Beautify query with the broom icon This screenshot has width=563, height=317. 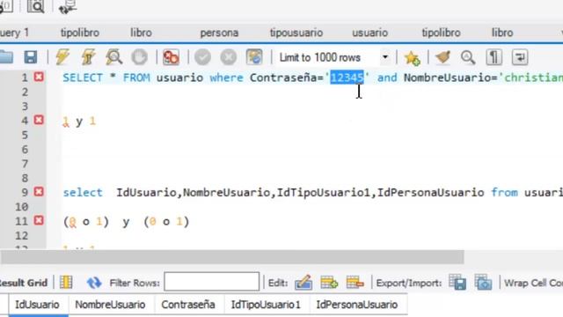pyautogui.click(x=442, y=57)
